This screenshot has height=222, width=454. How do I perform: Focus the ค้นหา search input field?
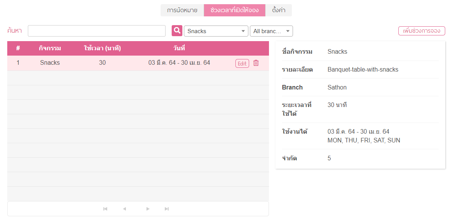pyautogui.click(x=97, y=31)
